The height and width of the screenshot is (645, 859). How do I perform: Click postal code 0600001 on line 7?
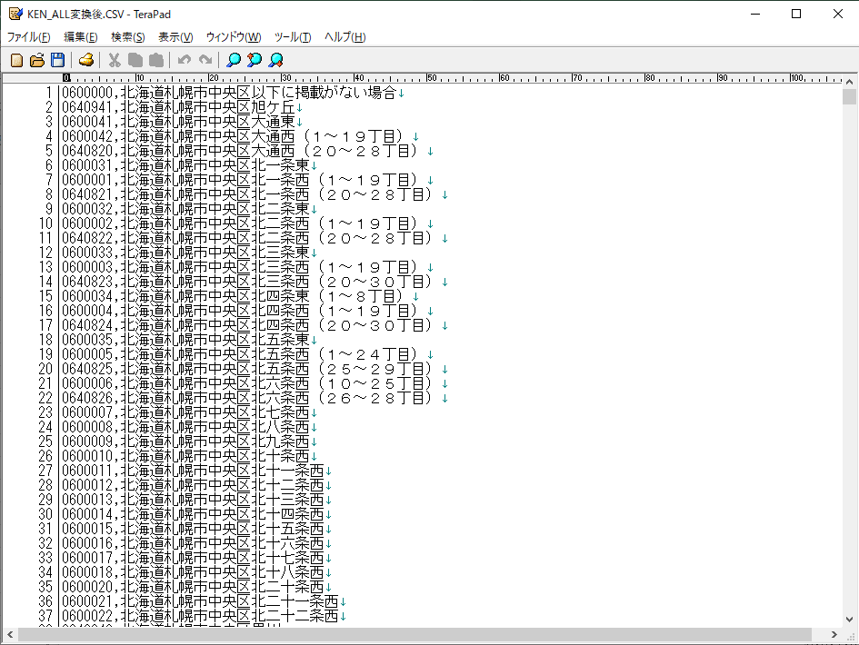click(x=86, y=180)
